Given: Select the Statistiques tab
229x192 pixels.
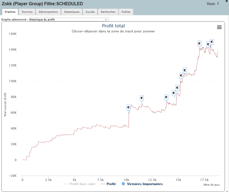Looking at the screenshot, I should [72, 12].
